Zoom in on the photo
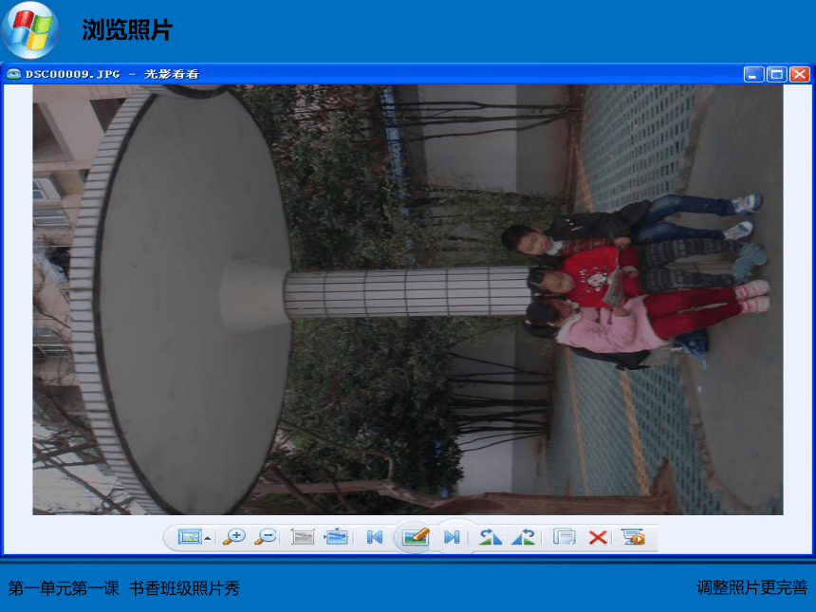Screen dimensions: 816x612 pyautogui.click(x=234, y=536)
